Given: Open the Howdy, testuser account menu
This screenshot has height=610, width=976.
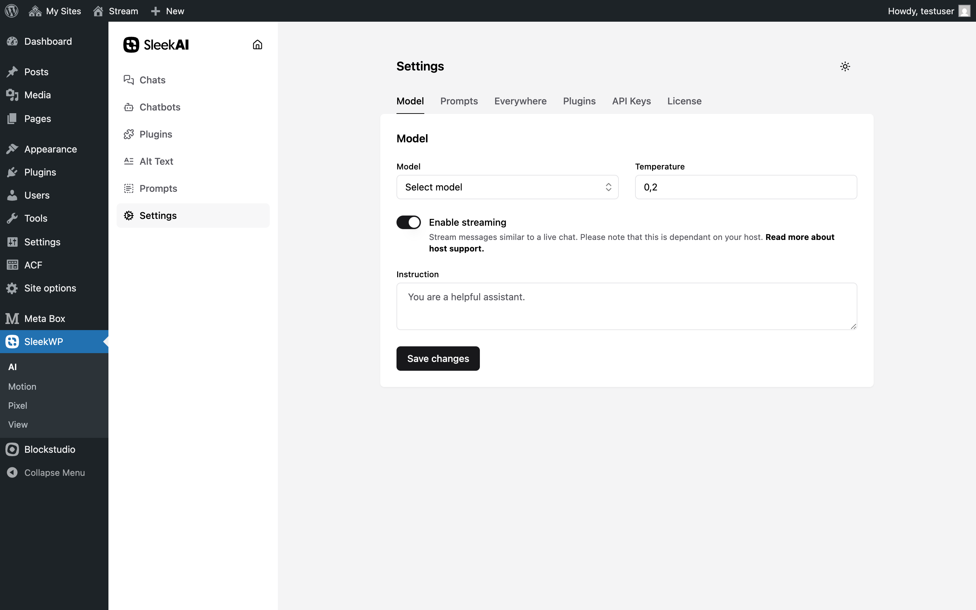Looking at the screenshot, I should click(929, 11).
